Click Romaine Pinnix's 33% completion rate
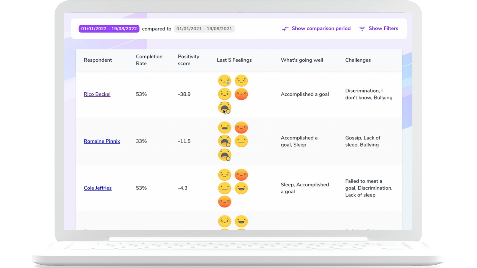 pos(141,141)
